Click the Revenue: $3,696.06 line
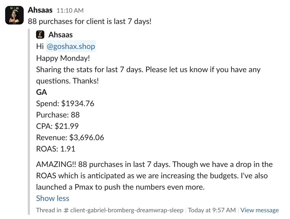This screenshot has width=290, height=219. [x=70, y=137]
